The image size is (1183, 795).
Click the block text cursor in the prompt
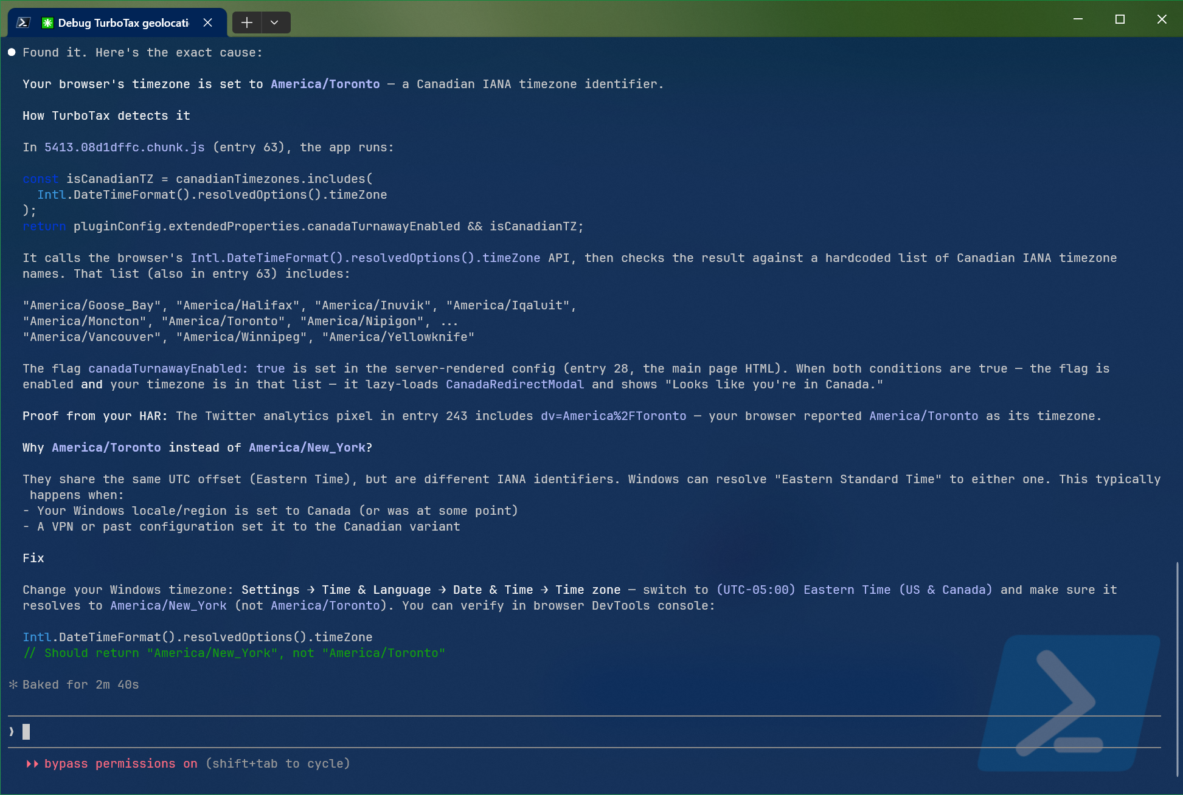tap(26, 732)
